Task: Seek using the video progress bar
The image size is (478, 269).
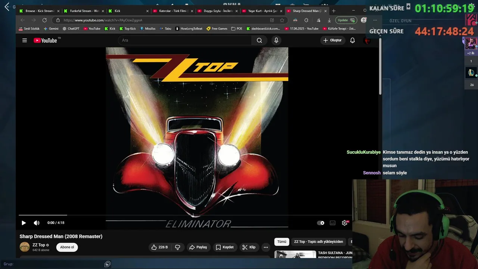Action: coord(185,215)
